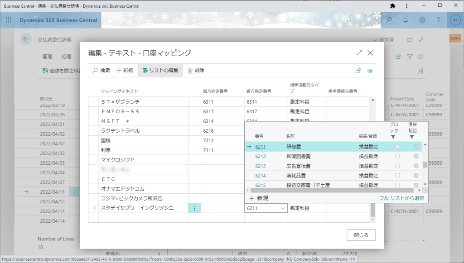Select the オナマエドットコム mapping text
Screen dimensions: 464x263
pos(122,188)
